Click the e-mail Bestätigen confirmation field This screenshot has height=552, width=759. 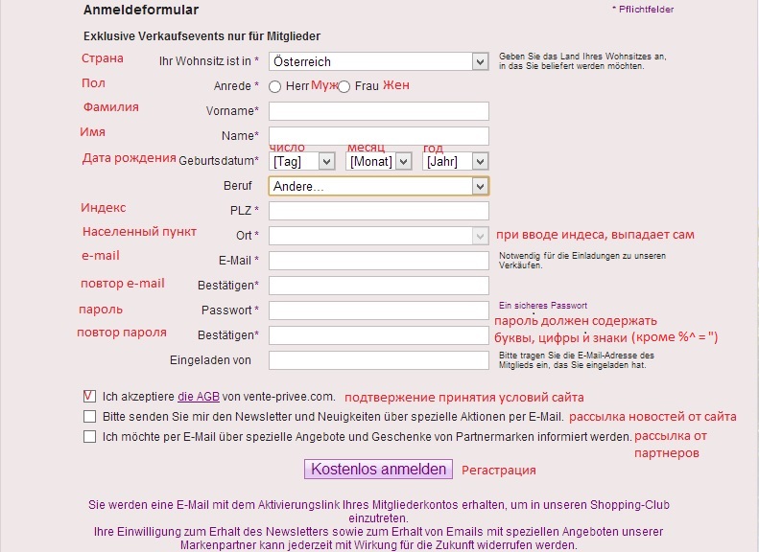pyautogui.click(x=378, y=286)
